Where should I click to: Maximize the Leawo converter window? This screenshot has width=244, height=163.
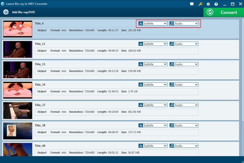coord(233,4)
